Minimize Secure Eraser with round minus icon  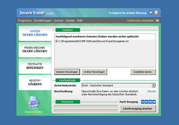click(151, 13)
